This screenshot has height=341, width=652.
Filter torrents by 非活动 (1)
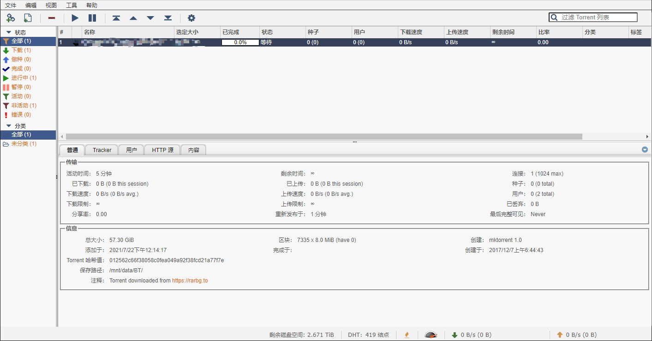click(x=28, y=106)
